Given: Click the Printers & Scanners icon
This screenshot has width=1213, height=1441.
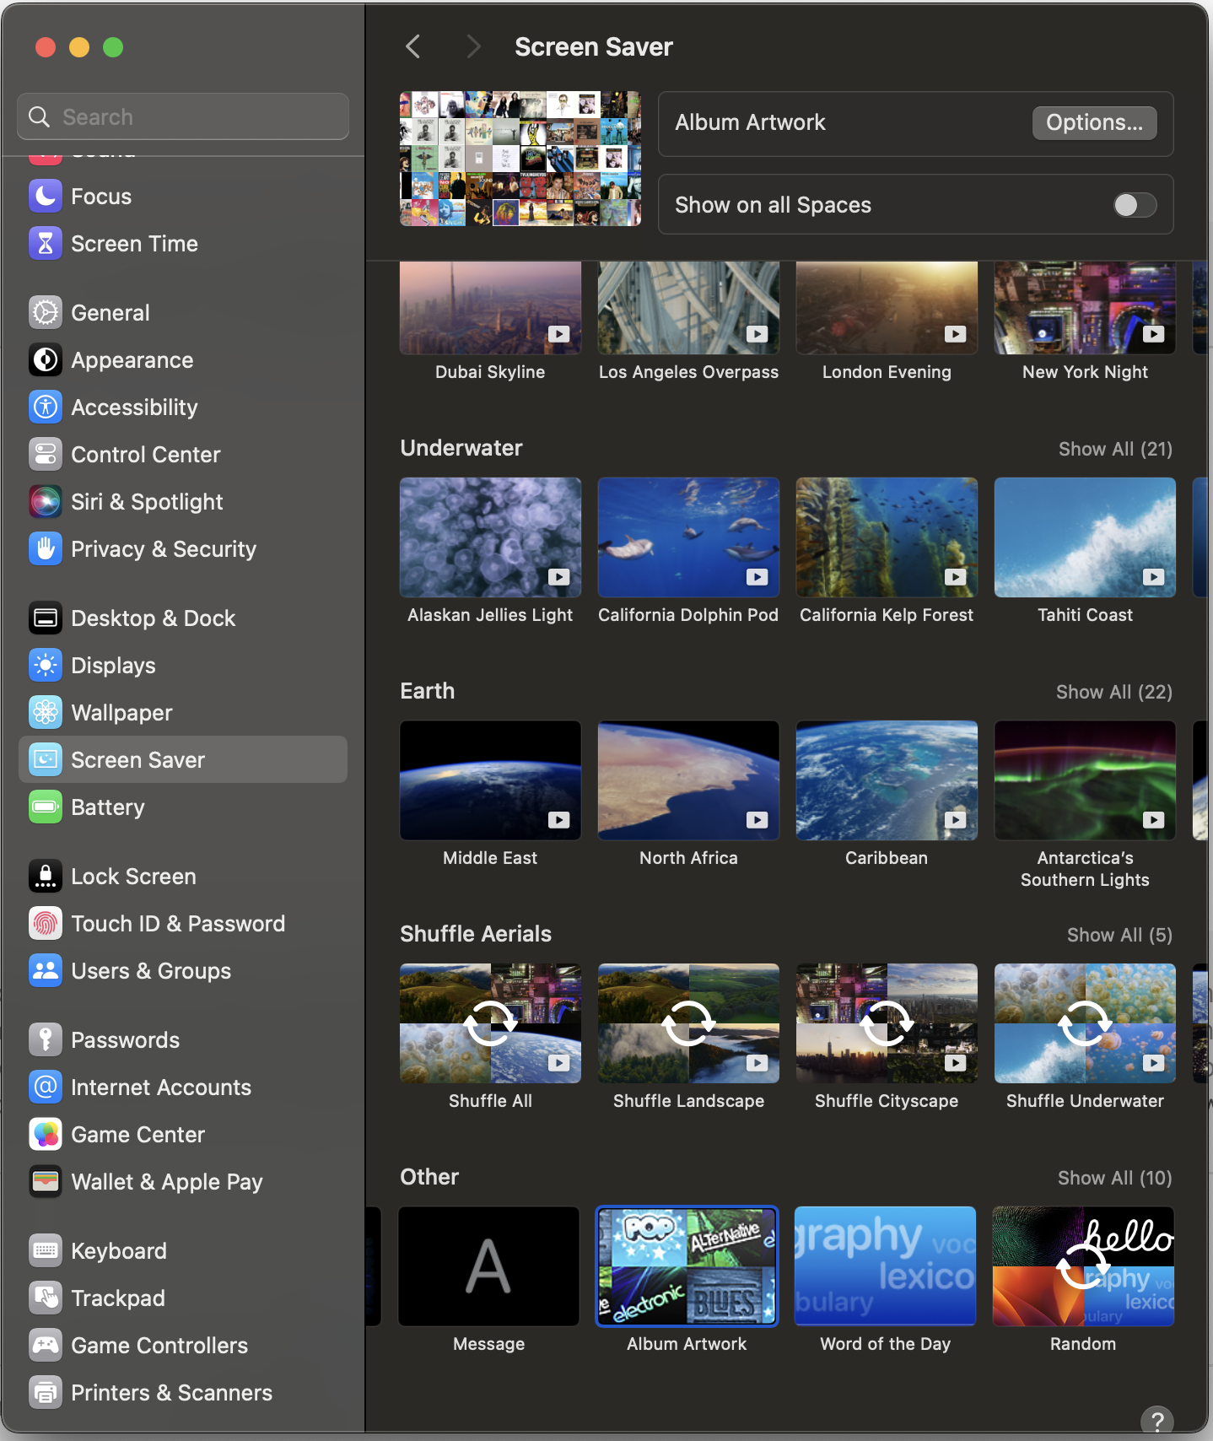Looking at the screenshot, I should pos(46,1393).
